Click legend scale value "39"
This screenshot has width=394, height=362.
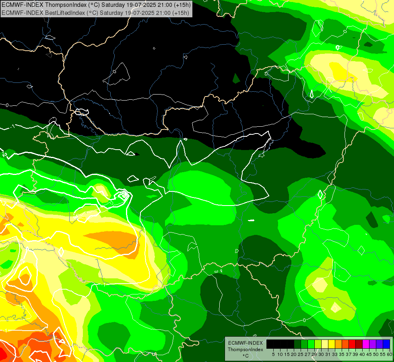point(355,354)
